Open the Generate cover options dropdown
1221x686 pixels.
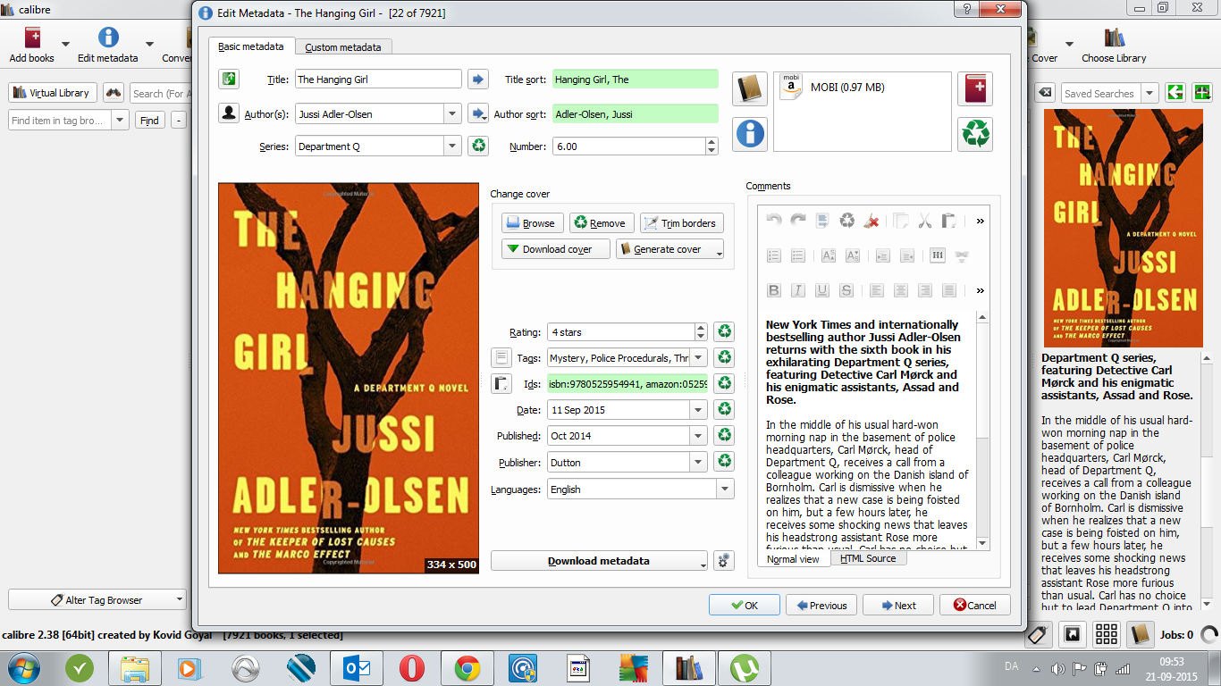[x=719, y=252]
